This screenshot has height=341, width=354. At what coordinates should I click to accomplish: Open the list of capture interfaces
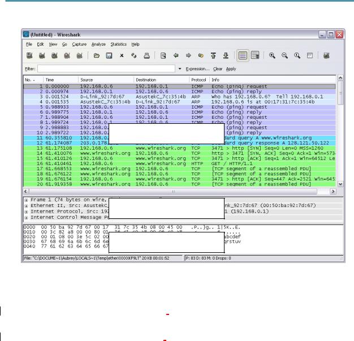coord(29,55)
